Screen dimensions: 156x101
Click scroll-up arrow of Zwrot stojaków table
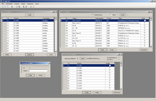[151, 18]
